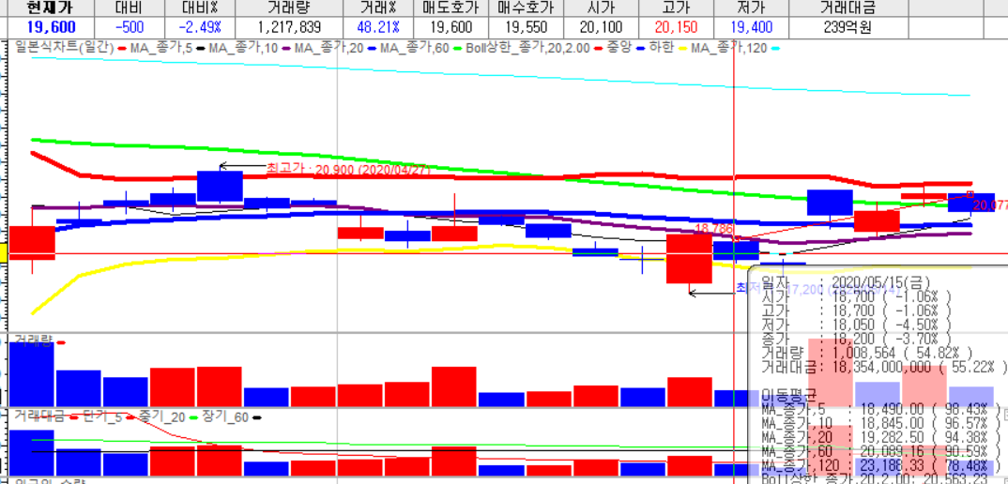
Task: Click tooltip 거래량 line showing 1,008,564
Action: 866,355
